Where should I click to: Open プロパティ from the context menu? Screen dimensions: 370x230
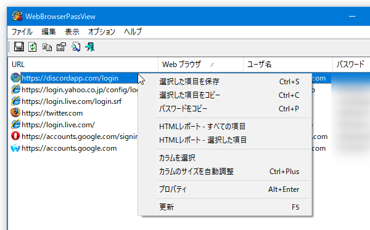(225, 189)
